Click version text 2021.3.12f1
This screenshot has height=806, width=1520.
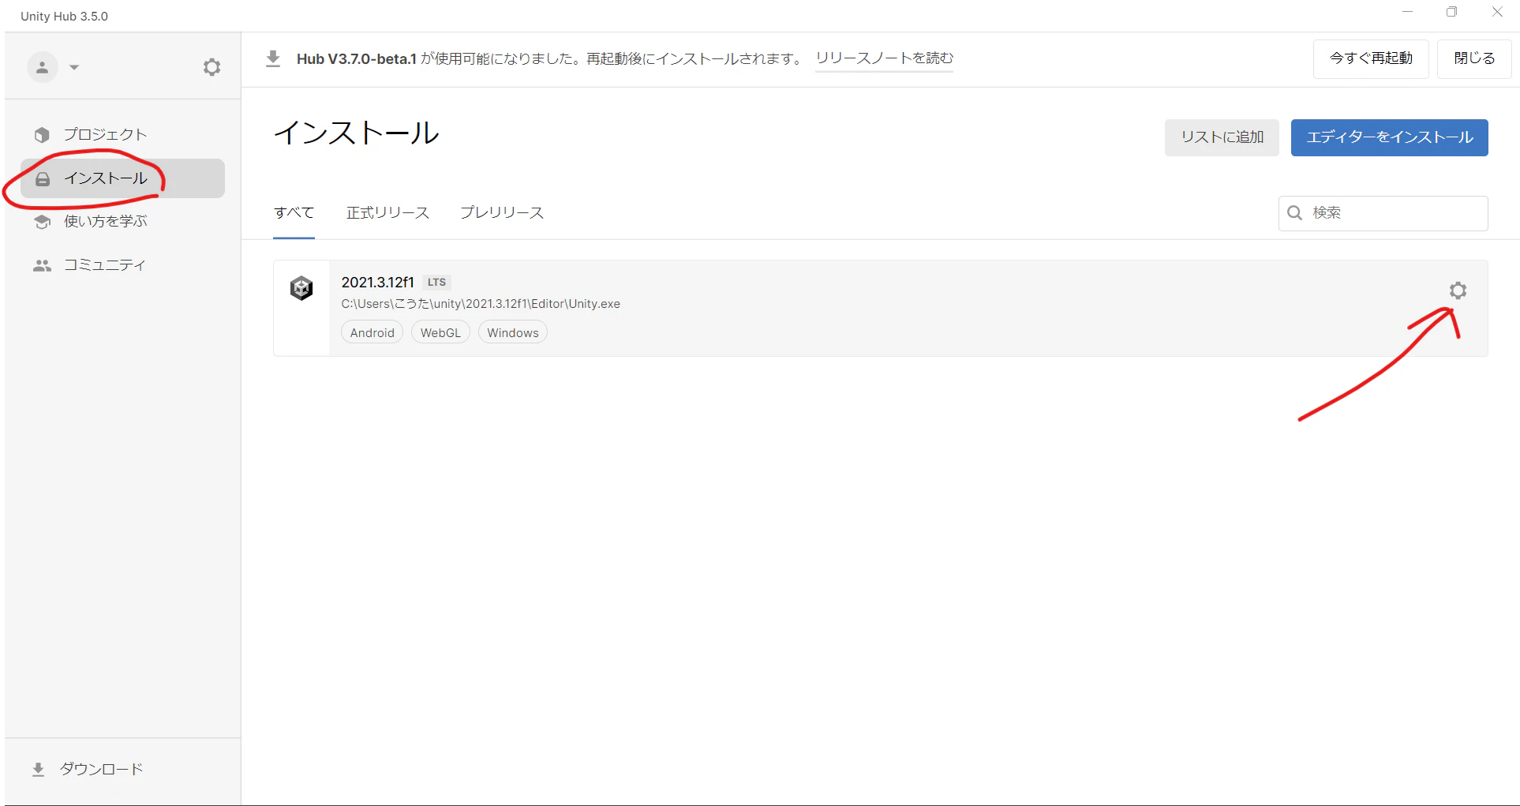(x=377, y=283)
